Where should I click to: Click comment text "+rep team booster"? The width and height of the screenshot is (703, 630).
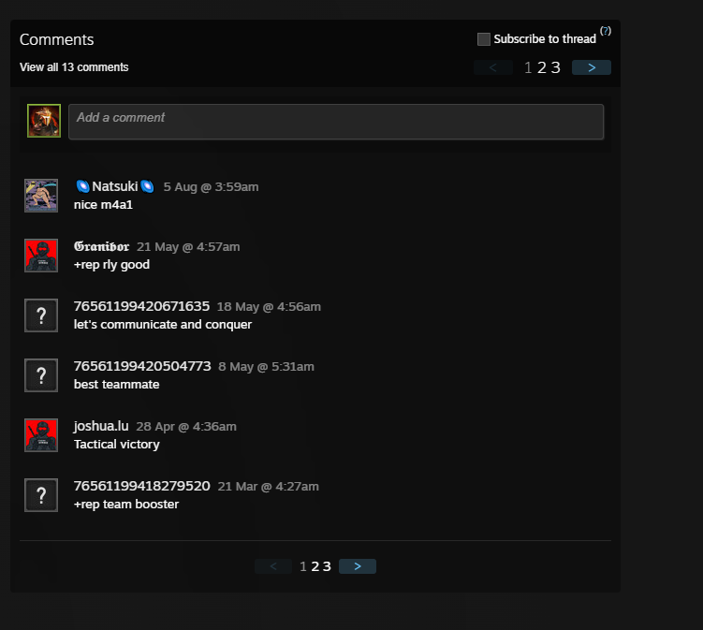[x=126, y=505]
